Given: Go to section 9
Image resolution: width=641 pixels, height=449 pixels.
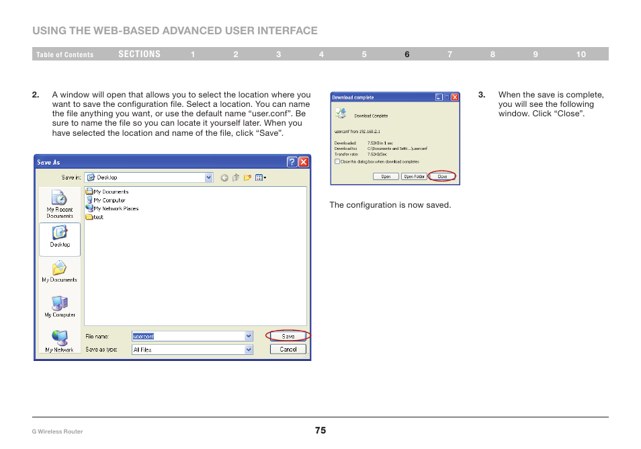Looking at the screenshot, I should click(536, 54).
